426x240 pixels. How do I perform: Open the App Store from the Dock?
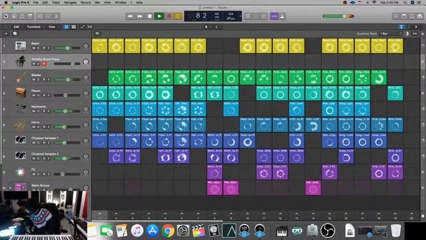(x=152, y=231)
